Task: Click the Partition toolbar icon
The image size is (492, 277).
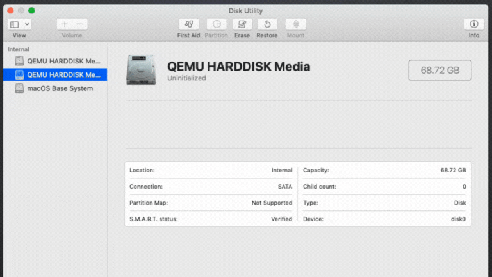Action: [217, 24]
